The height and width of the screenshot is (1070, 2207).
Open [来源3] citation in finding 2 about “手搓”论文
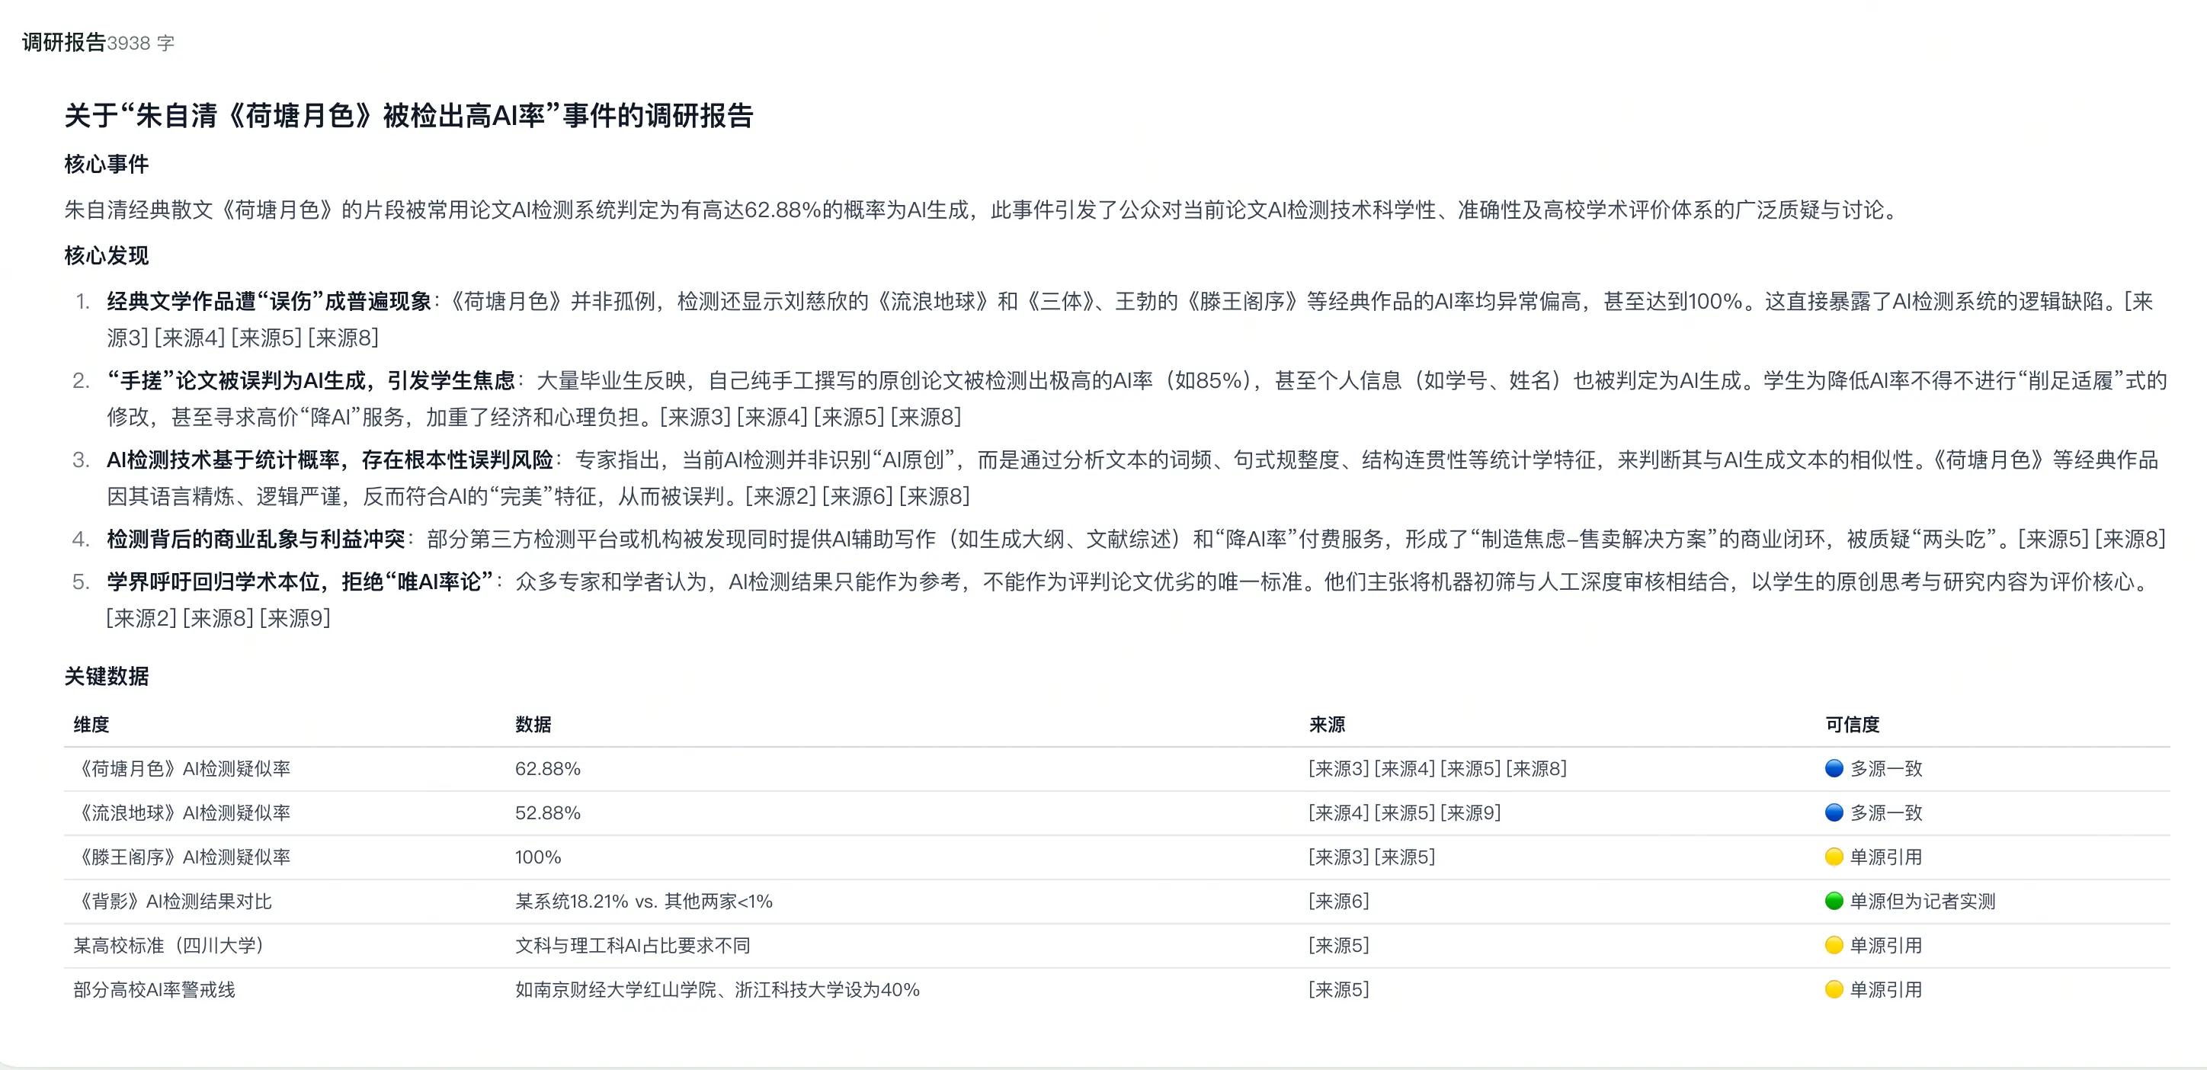click(696, 417)
